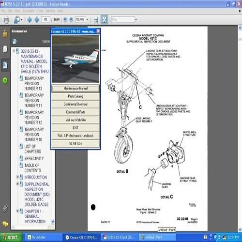Switch to D2515-23-13.pdf taskbar item
Screen dimensions: 242x242
click(x=120, y=237)
